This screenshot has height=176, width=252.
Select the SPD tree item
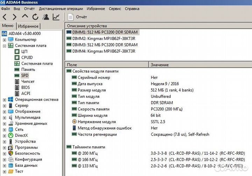[25, 75]
